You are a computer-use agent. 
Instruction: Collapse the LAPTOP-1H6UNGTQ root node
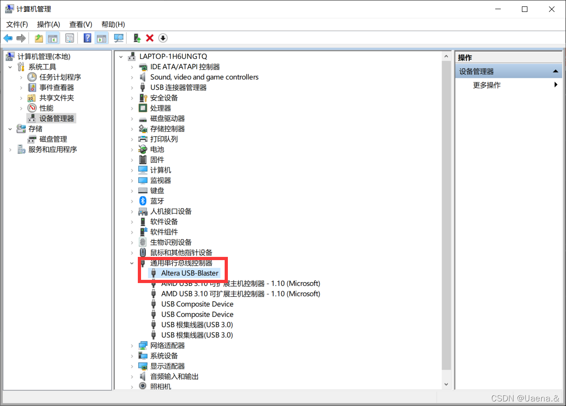[121, 56]
